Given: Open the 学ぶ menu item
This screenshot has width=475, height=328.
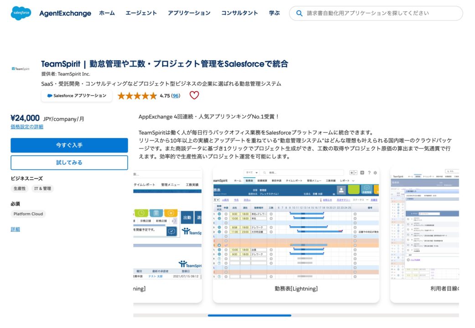Looking at the screenshot, I should pyautogui.click(x=274, y=13).
